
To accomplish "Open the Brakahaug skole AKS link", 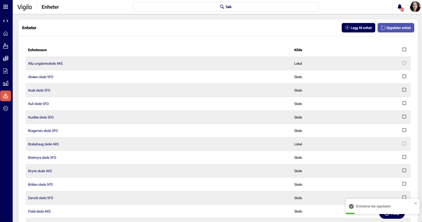I will (43, 144).
